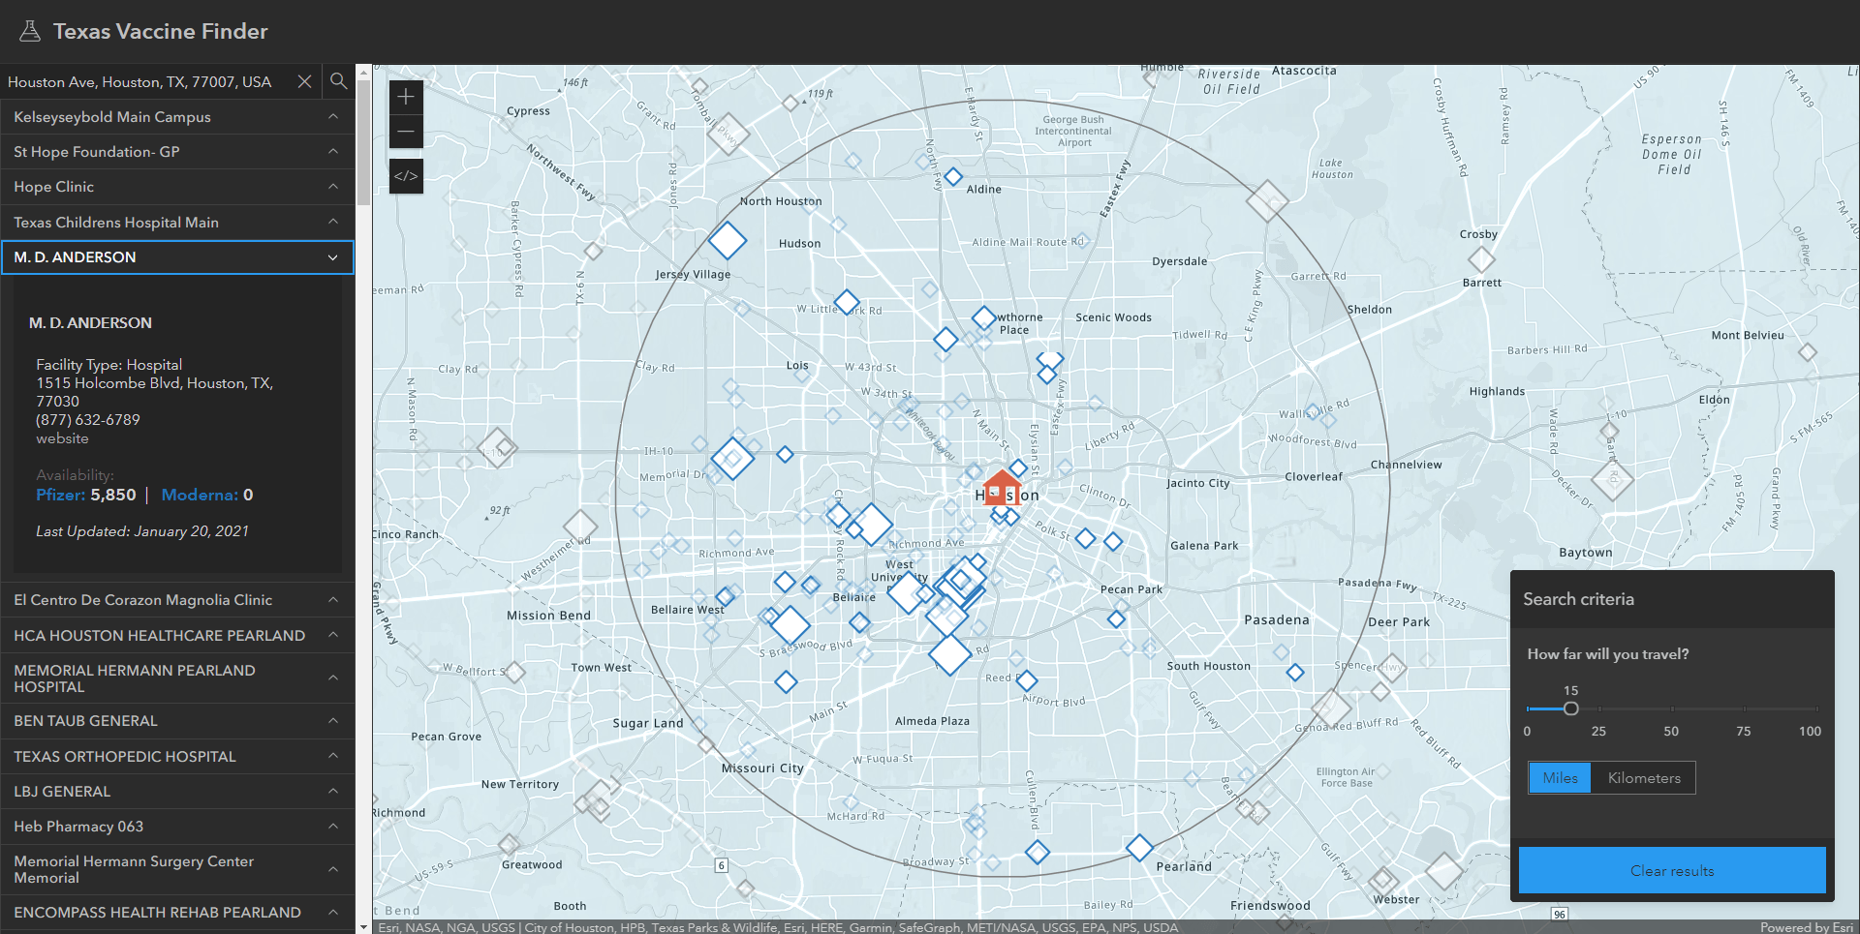The width and height of the screenshot is (1860, 934).
Task: Click the diamond marker near Mont Belvieu
Action: 1808,352
